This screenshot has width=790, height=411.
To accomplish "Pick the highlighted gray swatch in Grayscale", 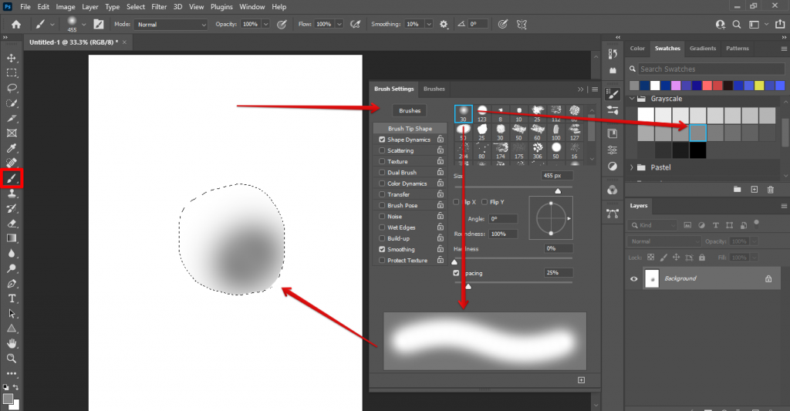I will point(697,133).
